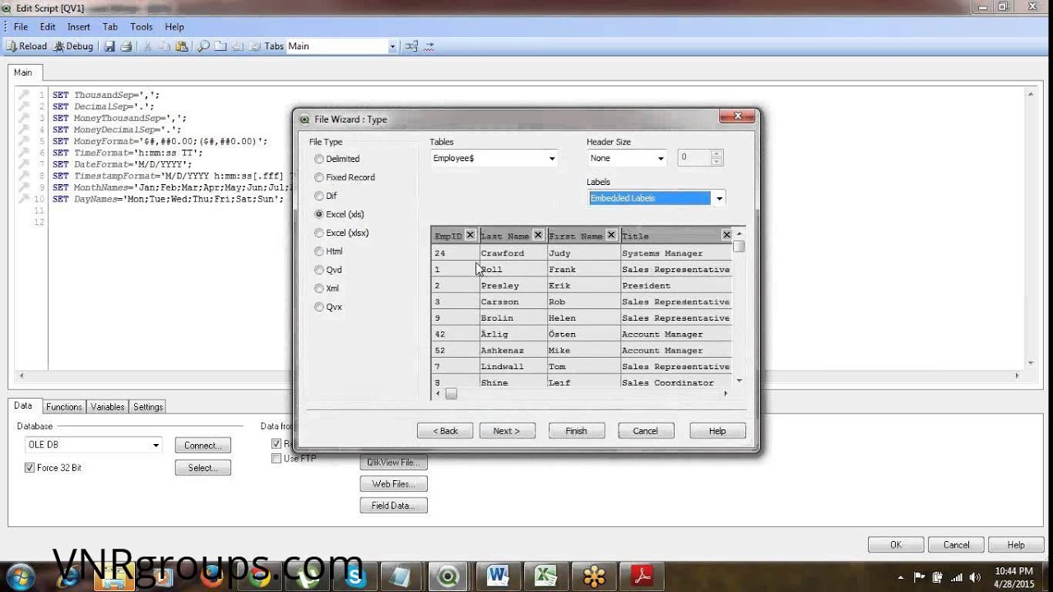Open Adobe Reader taskbar icon
Viewport: 1053px width, 592px height.
click(x=642, y=576)
